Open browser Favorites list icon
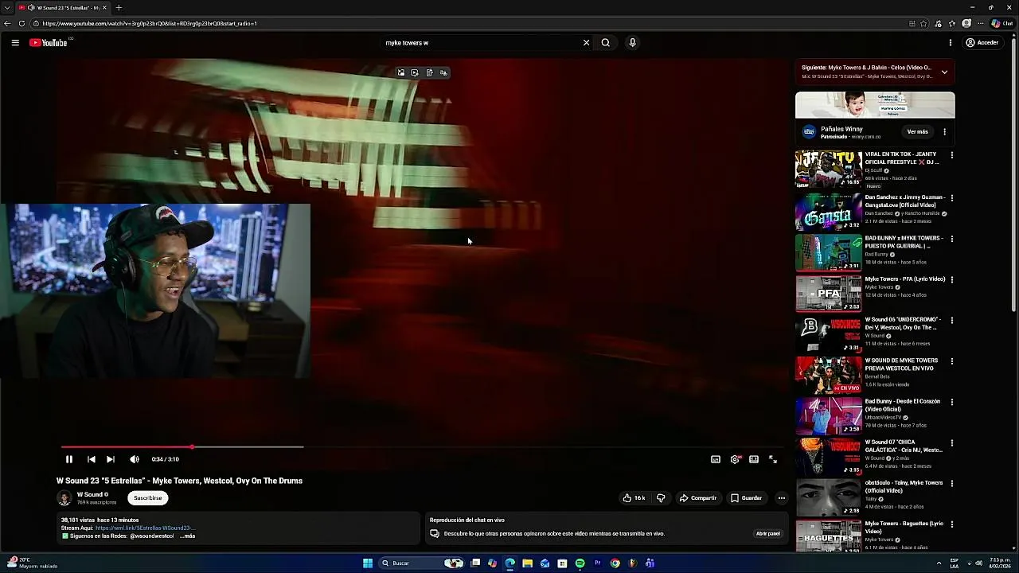This screenshot has height=573, width=1019. tap(952, 24)
